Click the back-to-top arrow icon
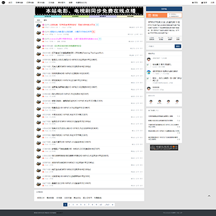This screenshot has height=216, width=216. [x=209, y=196]
